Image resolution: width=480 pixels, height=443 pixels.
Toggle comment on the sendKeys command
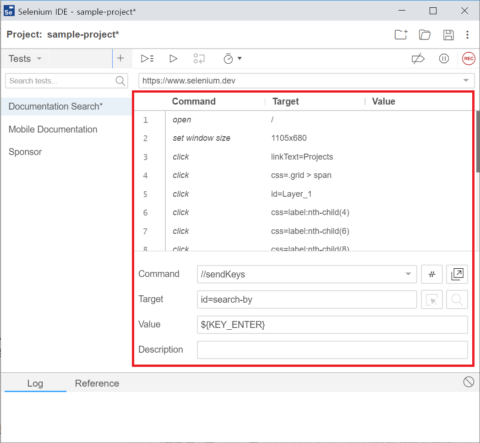coord(431,274)
